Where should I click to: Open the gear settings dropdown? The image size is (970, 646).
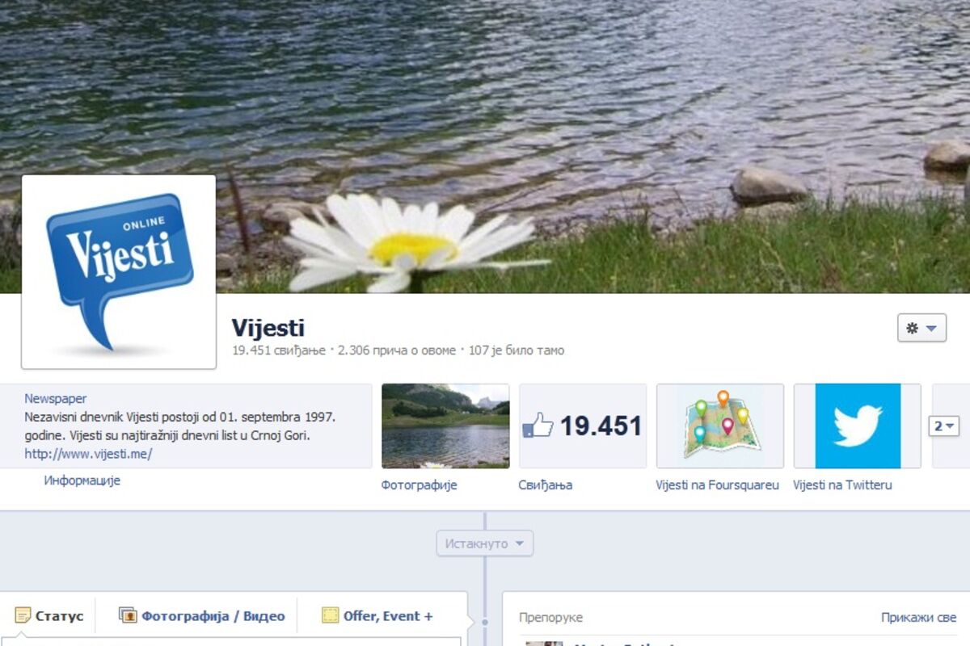point(921,328)
